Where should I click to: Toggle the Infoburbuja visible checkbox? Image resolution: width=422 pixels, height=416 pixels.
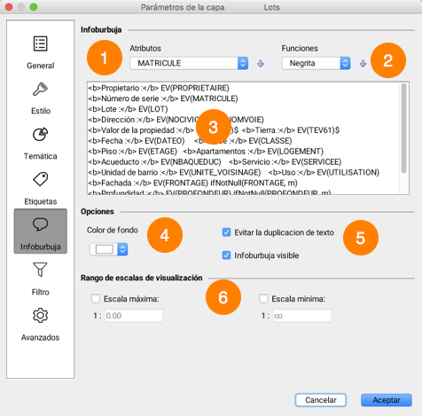click(226, 255)
